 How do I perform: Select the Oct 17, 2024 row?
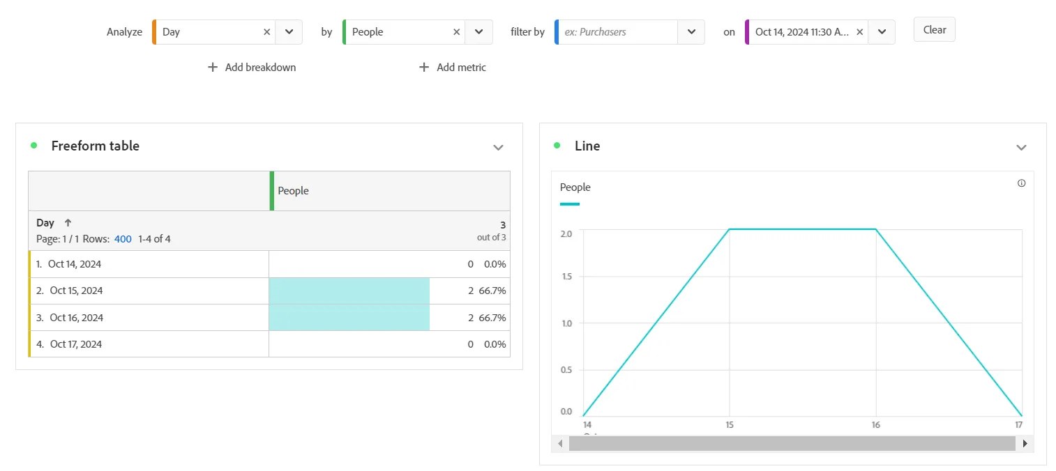click(x=269, y=344)
